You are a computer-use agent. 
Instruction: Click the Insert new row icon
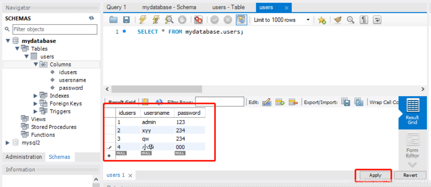[x=280, y=102]
